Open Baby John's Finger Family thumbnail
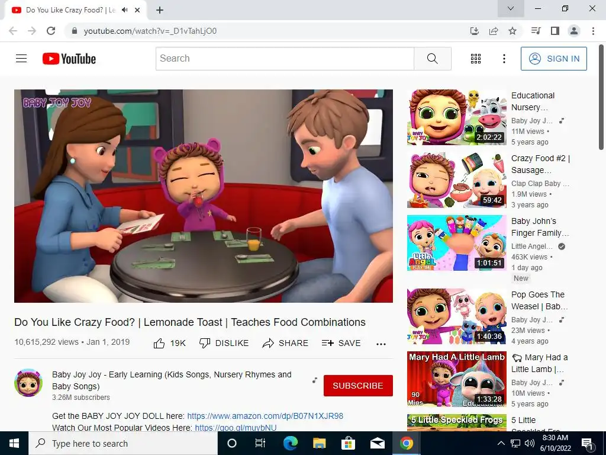606x455 pixels. (x=456, y=242)
